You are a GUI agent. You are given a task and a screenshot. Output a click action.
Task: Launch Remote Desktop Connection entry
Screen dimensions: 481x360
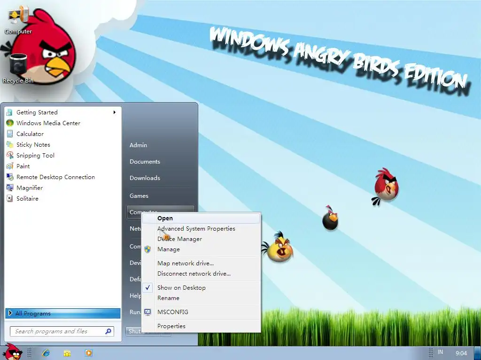[63, 177]
